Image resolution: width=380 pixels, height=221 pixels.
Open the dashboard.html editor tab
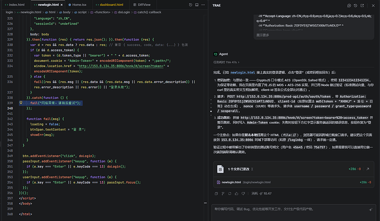pyautogui.click(x=110, y=4)
